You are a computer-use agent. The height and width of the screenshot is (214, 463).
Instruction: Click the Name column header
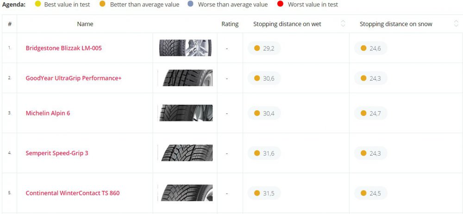(85, 24)
